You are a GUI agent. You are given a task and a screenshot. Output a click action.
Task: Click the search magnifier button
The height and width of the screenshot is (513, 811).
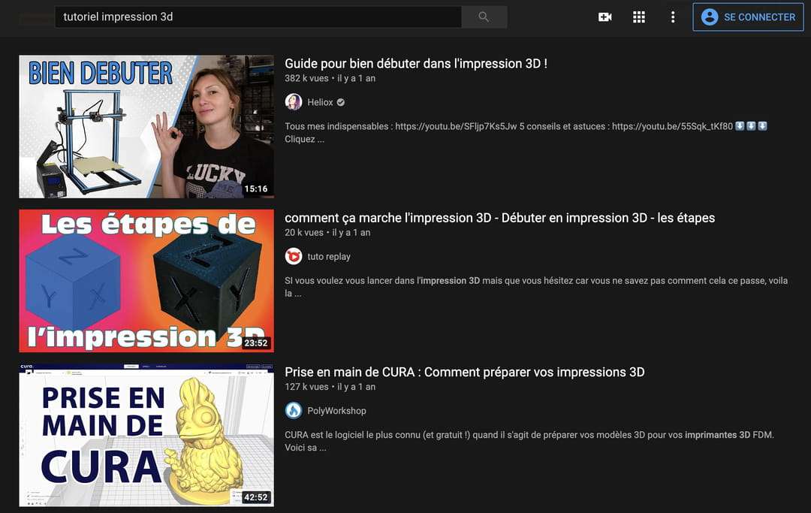[x=484, y=17]
